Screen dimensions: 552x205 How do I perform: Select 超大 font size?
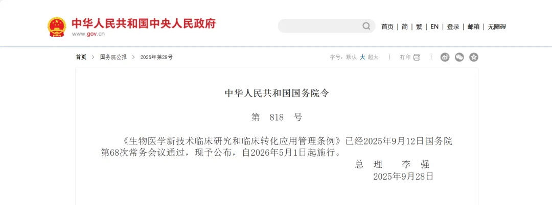373,57
